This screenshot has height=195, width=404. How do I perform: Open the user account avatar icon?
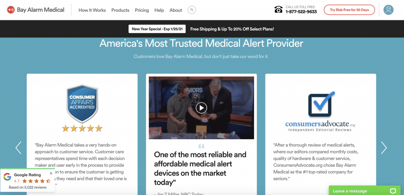(388, 10)
